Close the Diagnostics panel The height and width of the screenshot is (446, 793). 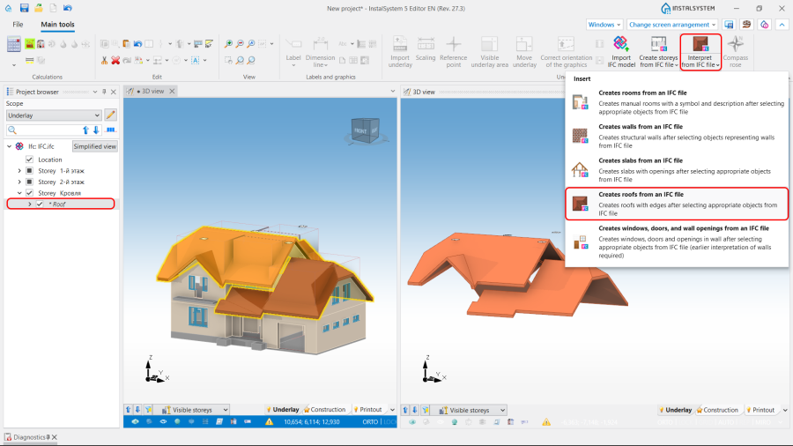[x=54, y=437]
